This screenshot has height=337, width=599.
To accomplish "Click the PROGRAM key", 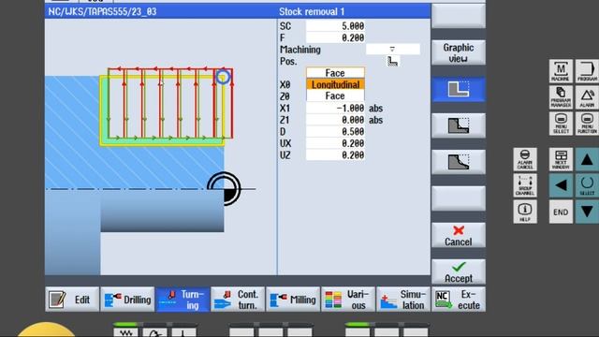I will (587, 71).
